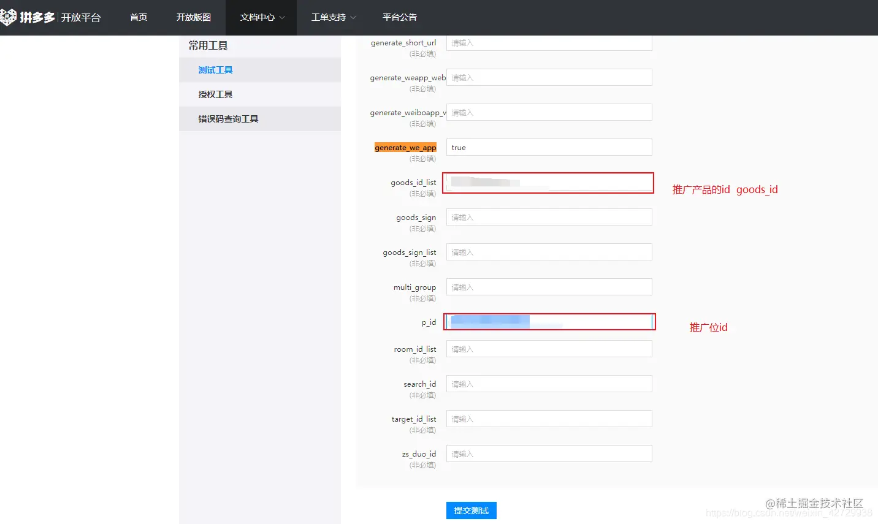Expand the 文档中心 dropdown menu
The width and height of the screenshot is (878, 524).
coord(262,17)
